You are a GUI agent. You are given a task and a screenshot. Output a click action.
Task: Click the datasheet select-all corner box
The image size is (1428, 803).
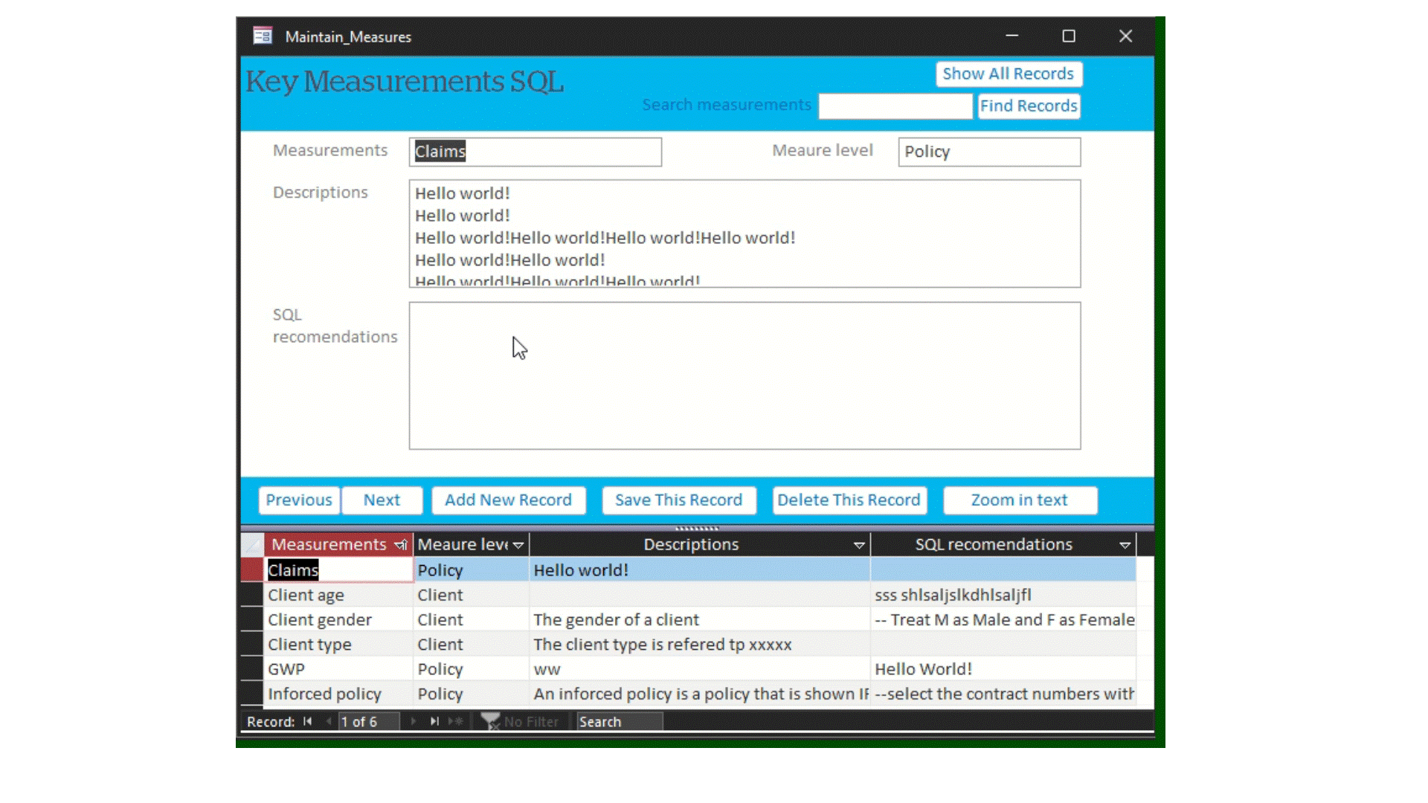(252, 545)
